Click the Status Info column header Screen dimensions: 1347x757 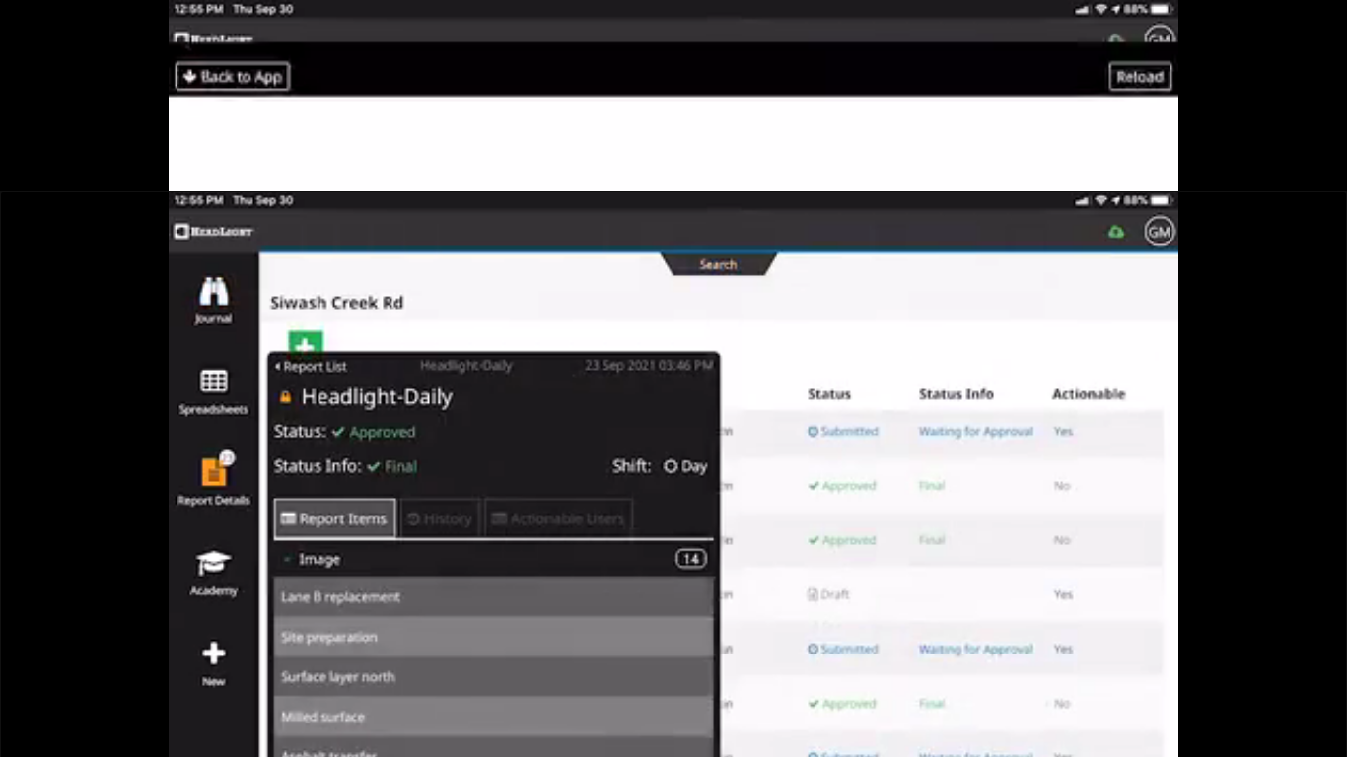pos(957,394)
